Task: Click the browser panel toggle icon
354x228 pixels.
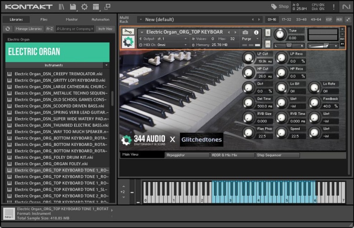Action: (61, 7)
